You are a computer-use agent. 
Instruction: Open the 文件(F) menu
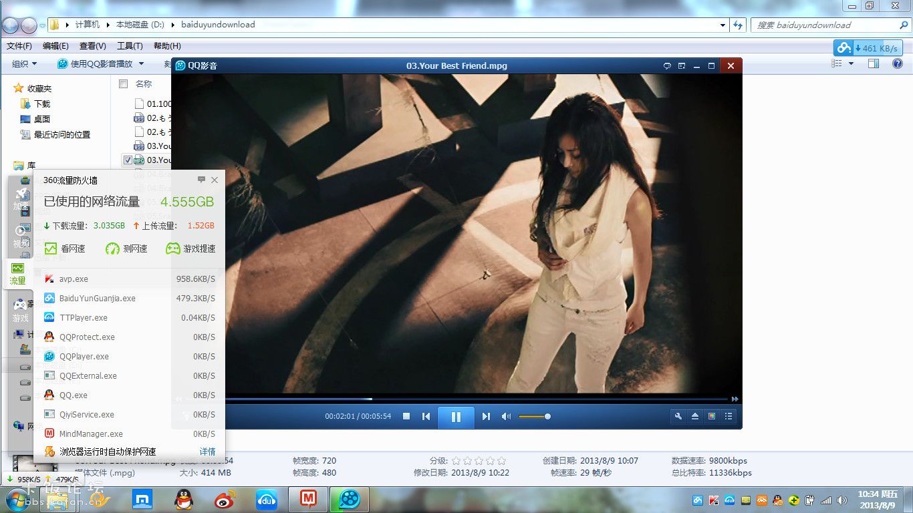19,46
